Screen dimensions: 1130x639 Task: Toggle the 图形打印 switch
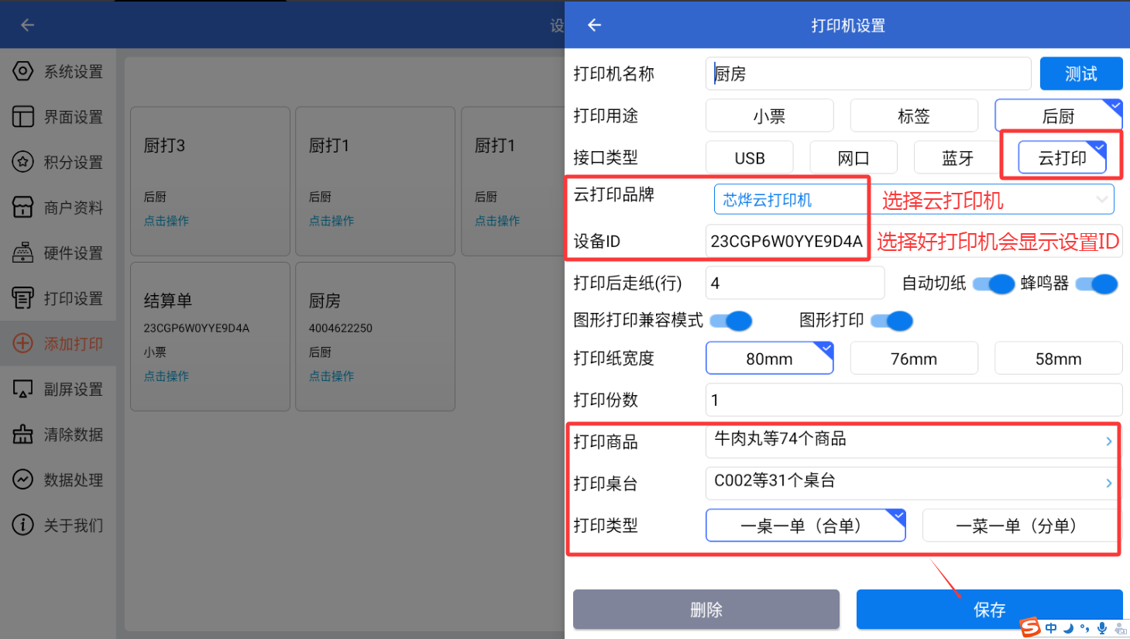click(x=891, y=321)
